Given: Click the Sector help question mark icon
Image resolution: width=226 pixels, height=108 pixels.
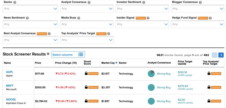Looking at the screenshot, I should 15,2.
